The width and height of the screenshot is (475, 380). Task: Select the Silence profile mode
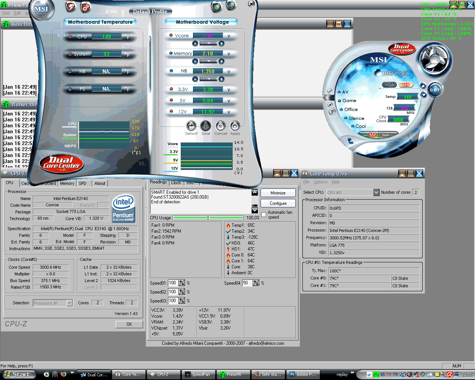point(354,118)
